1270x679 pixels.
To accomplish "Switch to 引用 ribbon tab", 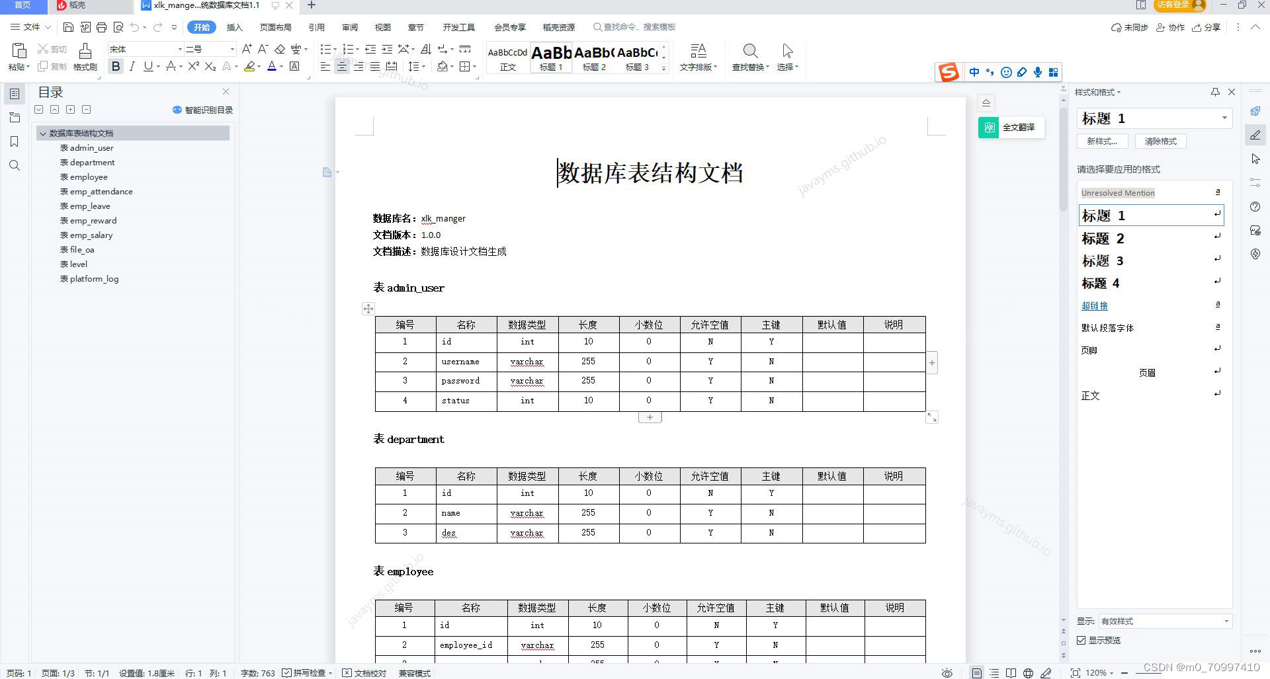I will [x=316, y=27].
